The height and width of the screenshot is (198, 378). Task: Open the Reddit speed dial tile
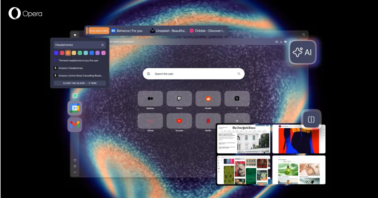pos(208,99)
